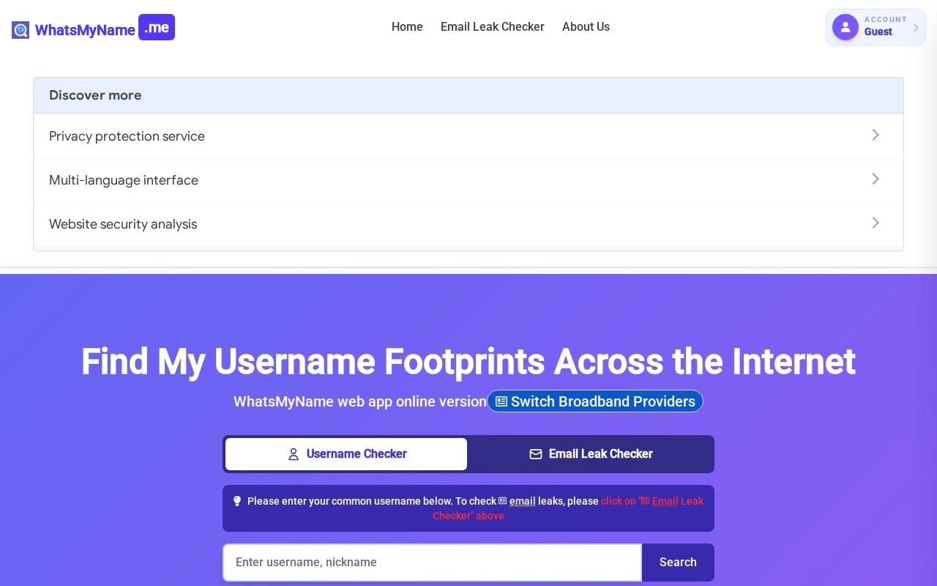Click the WhatsMyName .me brand link
Screen dimensions: 937x586
click(x=93, y=29)
